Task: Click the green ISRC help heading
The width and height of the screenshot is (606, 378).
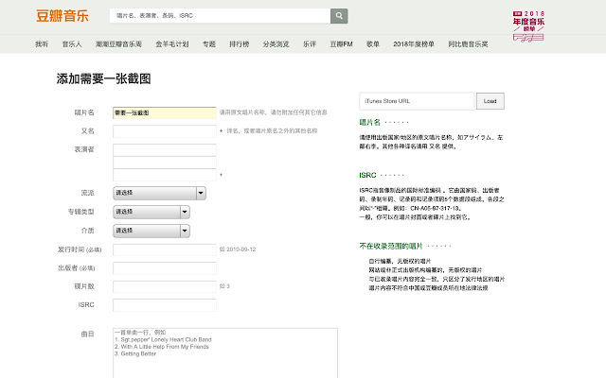Action: point(367,175)
